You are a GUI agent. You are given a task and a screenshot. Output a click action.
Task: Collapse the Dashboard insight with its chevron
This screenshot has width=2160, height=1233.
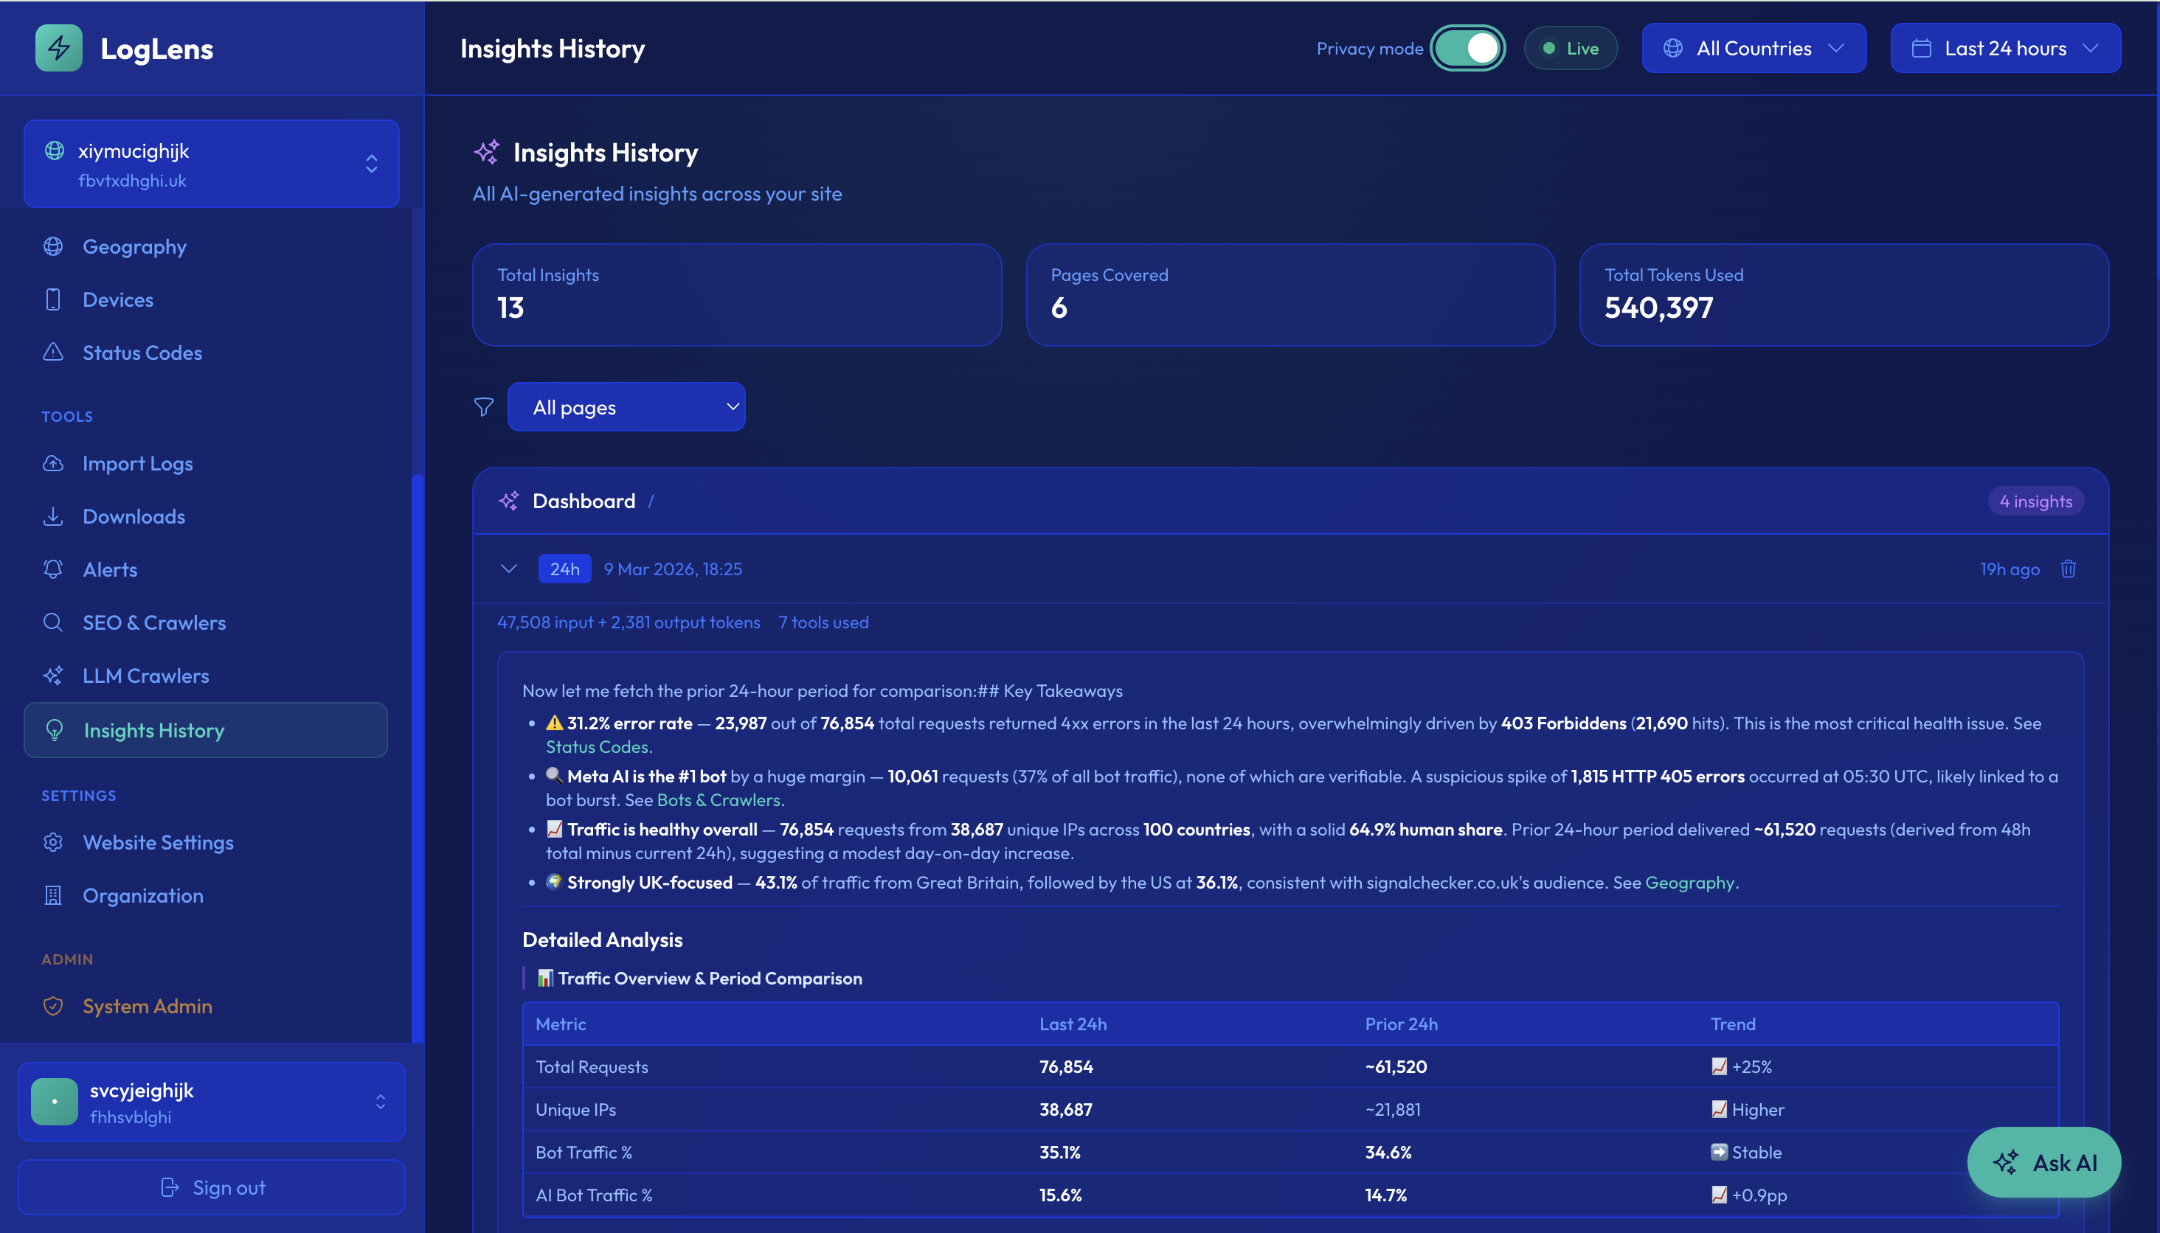coord(508,569)
